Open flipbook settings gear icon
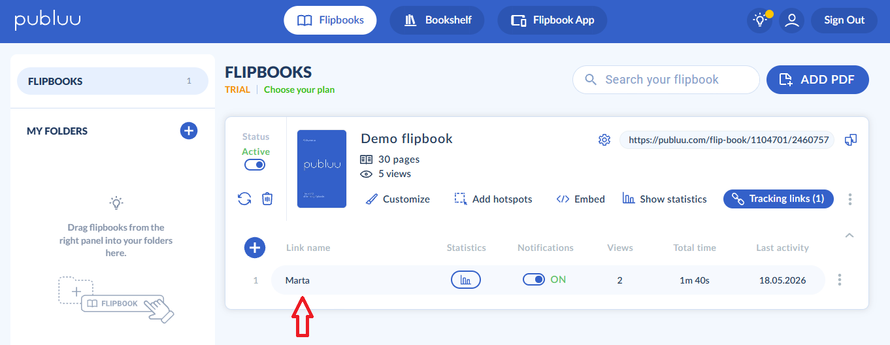890x345 pixels. coord(604,140)
